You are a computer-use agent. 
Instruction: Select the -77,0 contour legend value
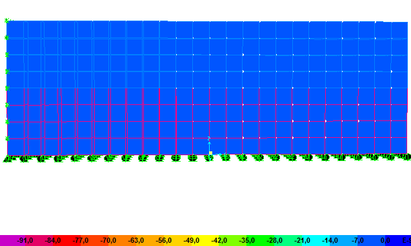80,240
